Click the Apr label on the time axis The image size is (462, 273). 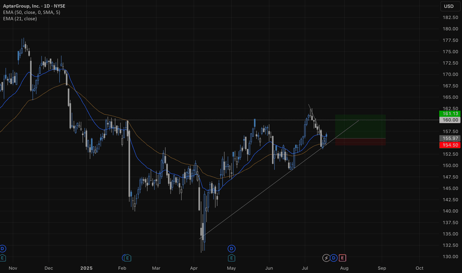(x=194, y=268)
